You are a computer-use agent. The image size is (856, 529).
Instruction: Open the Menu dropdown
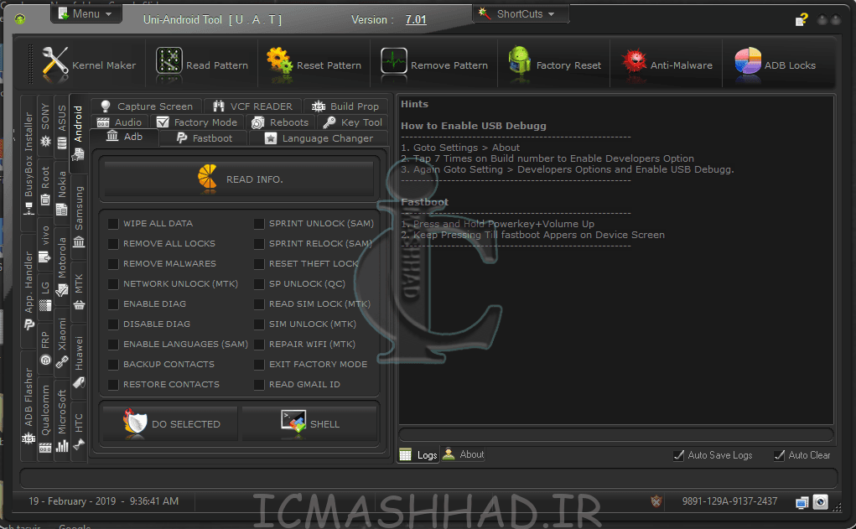(86, 13)
